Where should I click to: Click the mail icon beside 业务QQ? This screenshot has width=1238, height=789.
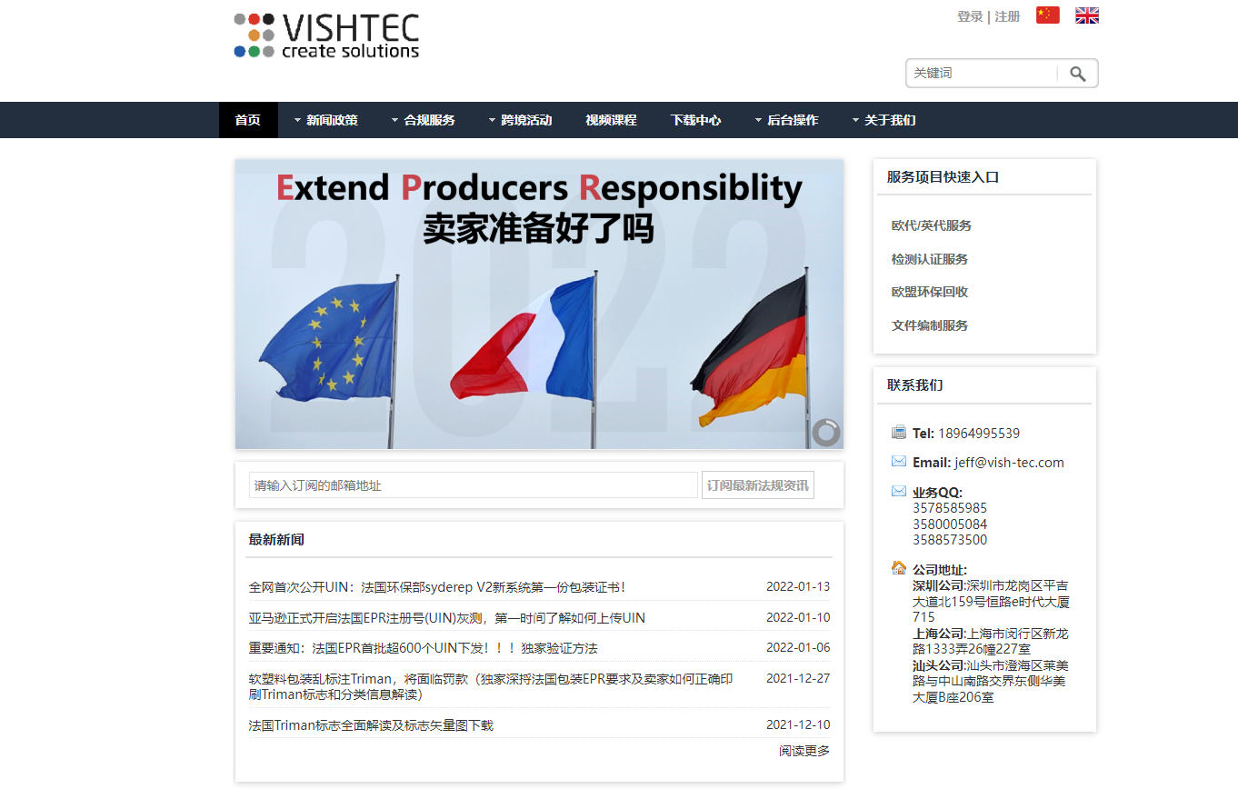click(x=898, y=490)
